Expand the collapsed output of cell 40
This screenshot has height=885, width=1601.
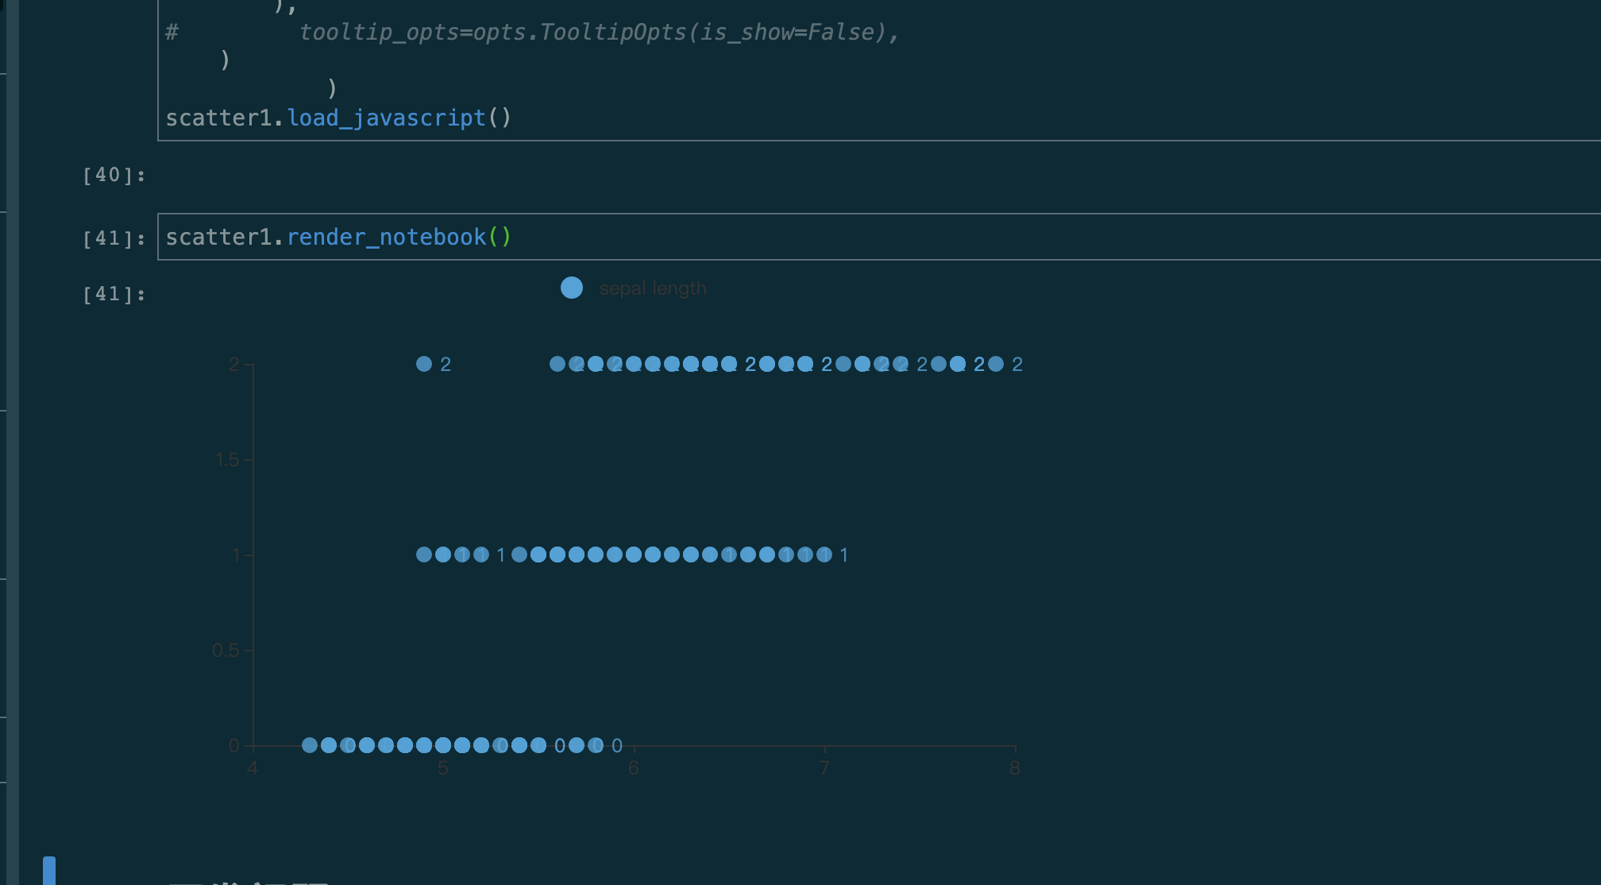pos(113,174)
